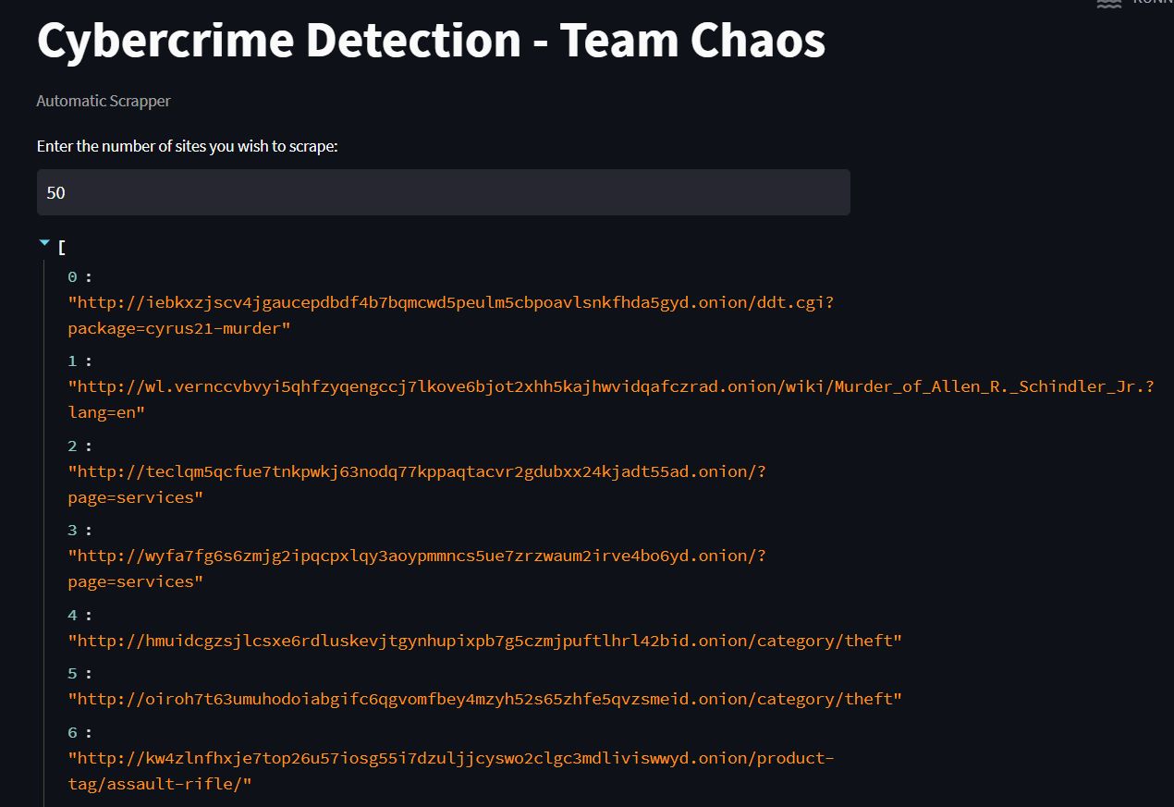Click the oiroh7t63 theft category link

click(x=484, y=699)
